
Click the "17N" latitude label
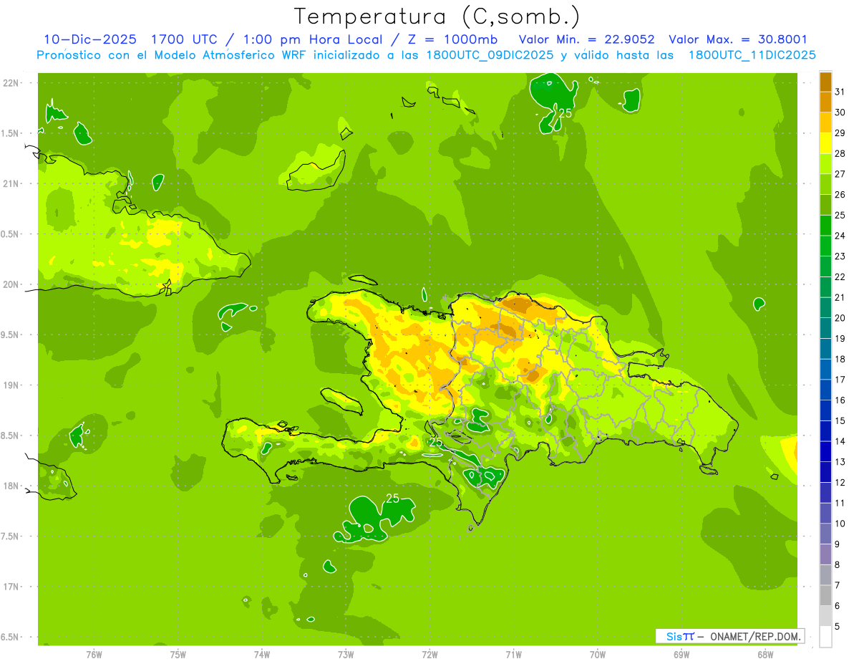point(11,587)
